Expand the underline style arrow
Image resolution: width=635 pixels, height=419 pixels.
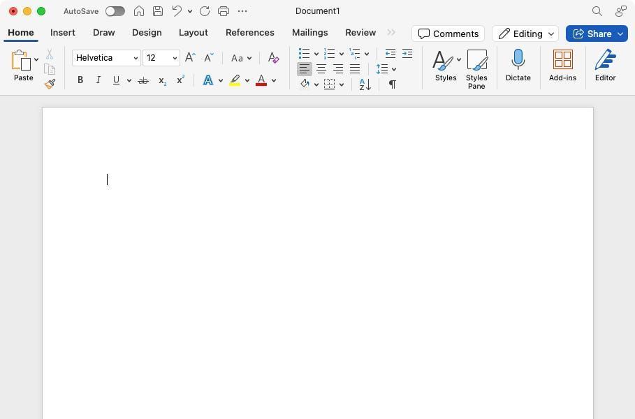[x=129, y=80]
